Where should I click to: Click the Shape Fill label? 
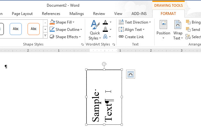(x=64, y=22)
